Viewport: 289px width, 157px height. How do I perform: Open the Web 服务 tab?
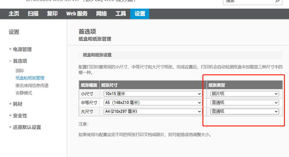point(77,14)
